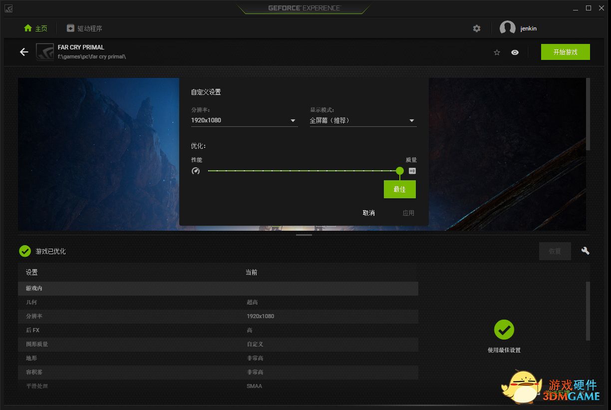Go back using the left arrow icon
Image resolution: width=611 pixels, height=410 pixels.
(24, 52)
